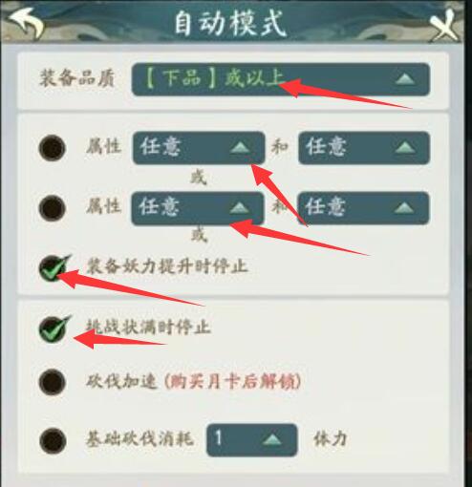The image size is (472, 487).
Task: Uncheck 挑战状满时停止 checkbox
Action: pos(54,329)
